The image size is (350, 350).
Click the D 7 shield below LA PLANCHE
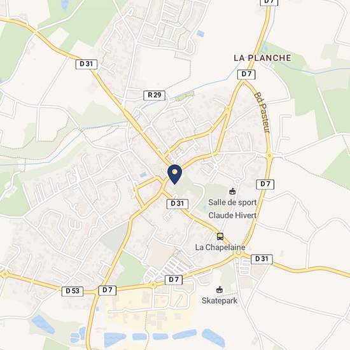click(x=246, y=74)
